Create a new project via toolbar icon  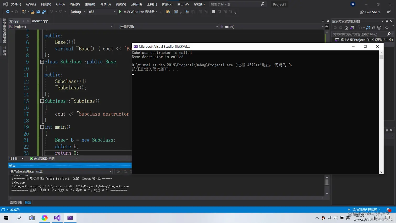point(24,12)
